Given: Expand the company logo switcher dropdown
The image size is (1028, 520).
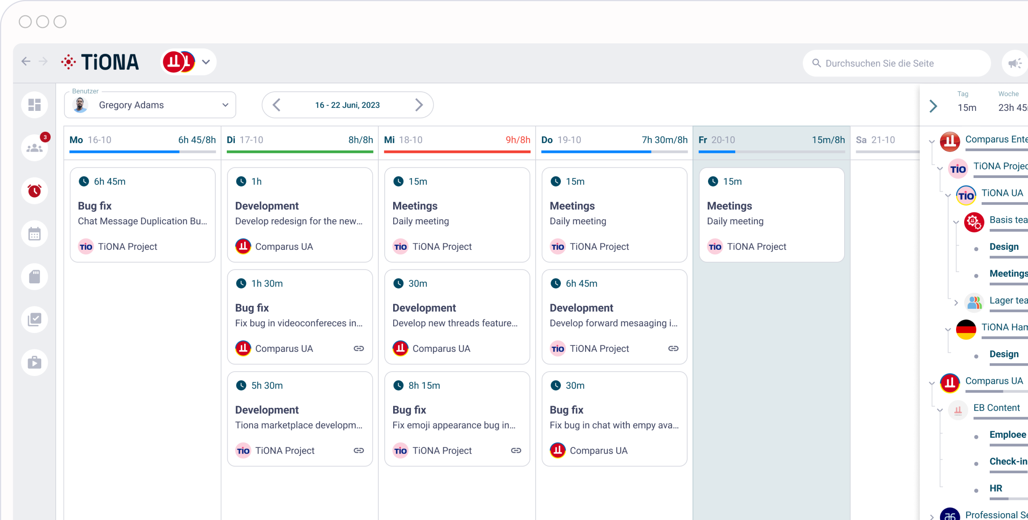Looking at the screenshot, I should pyautogui.click(x=206, y=62).
